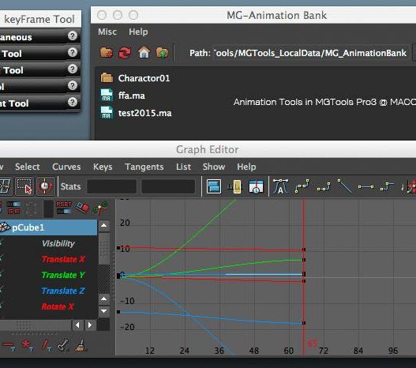
Task: Open the Help menu in Graph Editor
Action: [x=246, y=167]
